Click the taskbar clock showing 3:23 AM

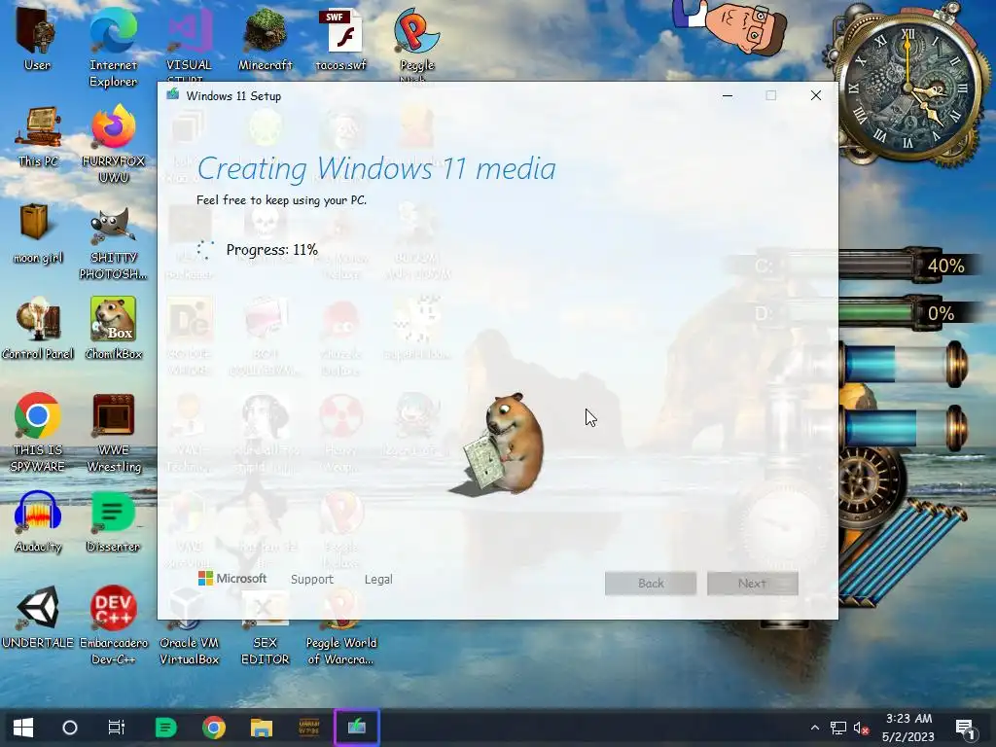point(908,728)
